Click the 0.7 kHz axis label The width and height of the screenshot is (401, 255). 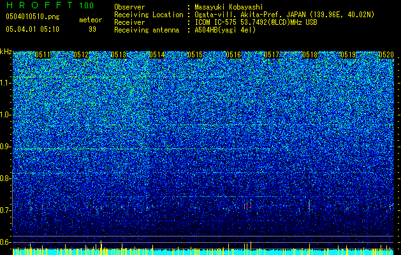6,210
